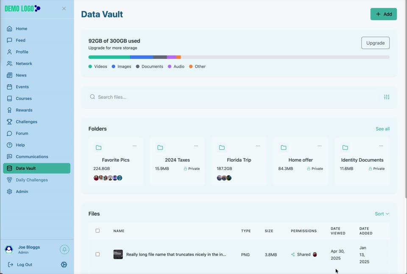Viewport: 407px width, 274px height.
Task: Open Florida Trip folder name
Action: 239,160
